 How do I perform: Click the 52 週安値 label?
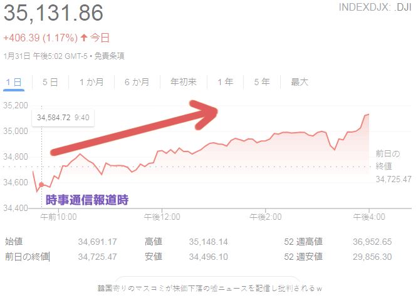pos(303,257)
